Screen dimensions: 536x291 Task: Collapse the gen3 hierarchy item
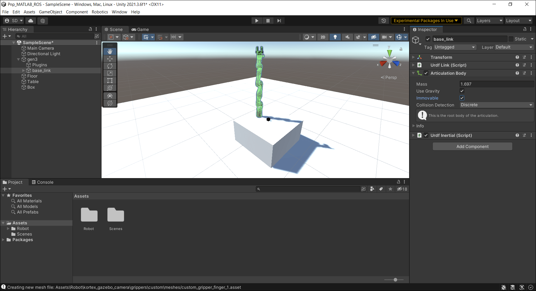click(18, 59)
